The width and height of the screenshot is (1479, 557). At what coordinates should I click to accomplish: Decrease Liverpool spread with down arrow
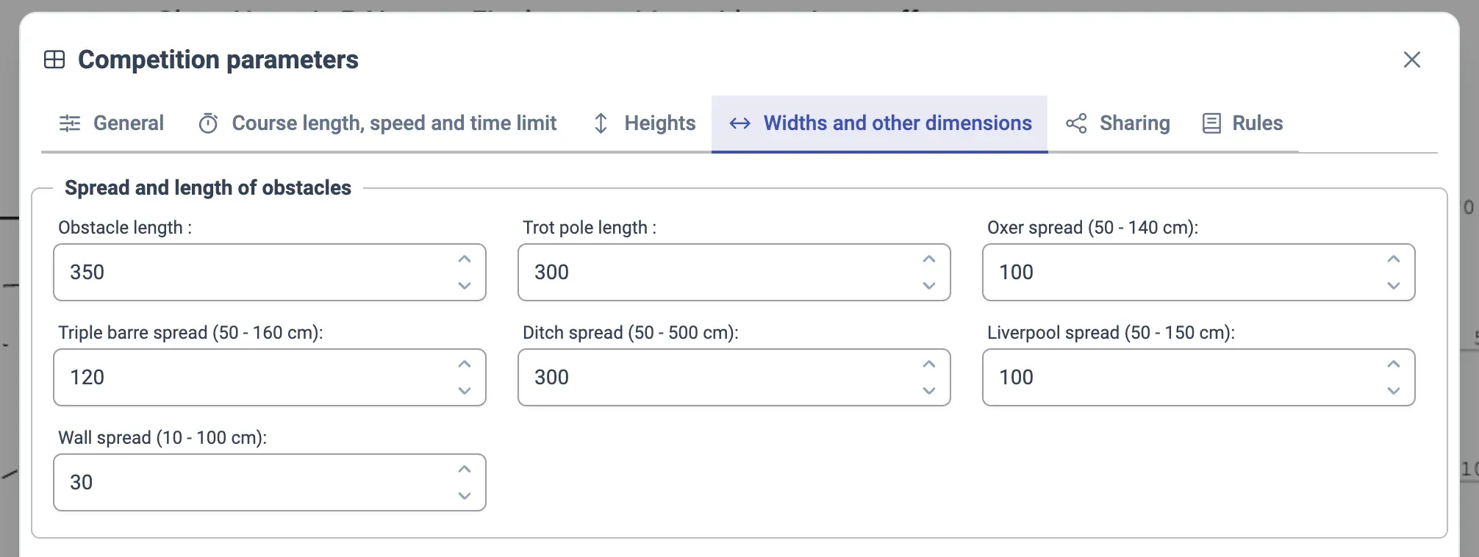point(1394,391)
